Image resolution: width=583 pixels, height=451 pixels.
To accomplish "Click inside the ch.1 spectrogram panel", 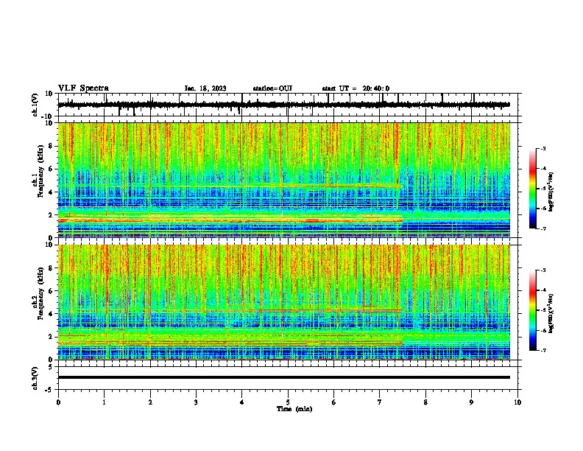I will [x=284, y=180].
